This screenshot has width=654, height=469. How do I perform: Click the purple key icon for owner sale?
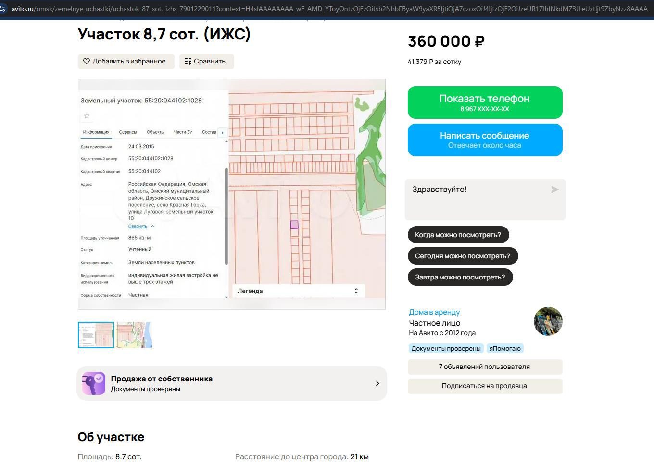point(94,383)
